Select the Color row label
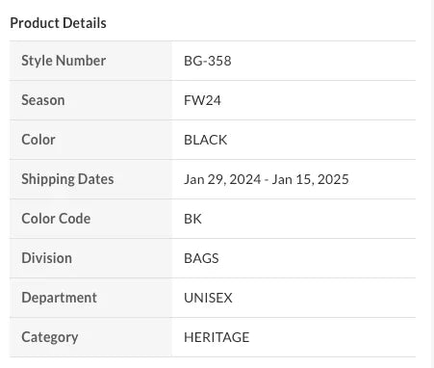This screenshot has height=368, width=434. tap(38, 140)
